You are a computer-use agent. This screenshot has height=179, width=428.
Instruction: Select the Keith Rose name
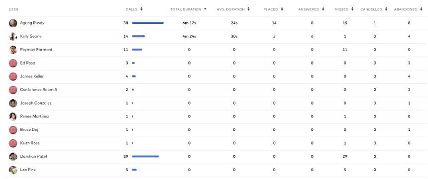coord(30,143)
